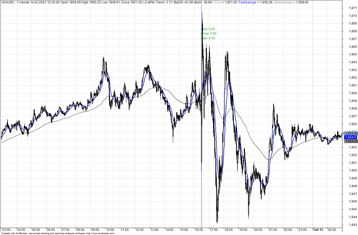The height and width of the screenshot is (235, 358).
Task: Click the 1,849 price axis label
Action: (353, 178)
